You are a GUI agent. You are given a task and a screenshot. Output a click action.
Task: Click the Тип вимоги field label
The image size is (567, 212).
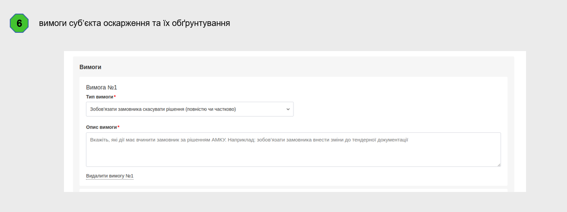click(x=101, y=97)
